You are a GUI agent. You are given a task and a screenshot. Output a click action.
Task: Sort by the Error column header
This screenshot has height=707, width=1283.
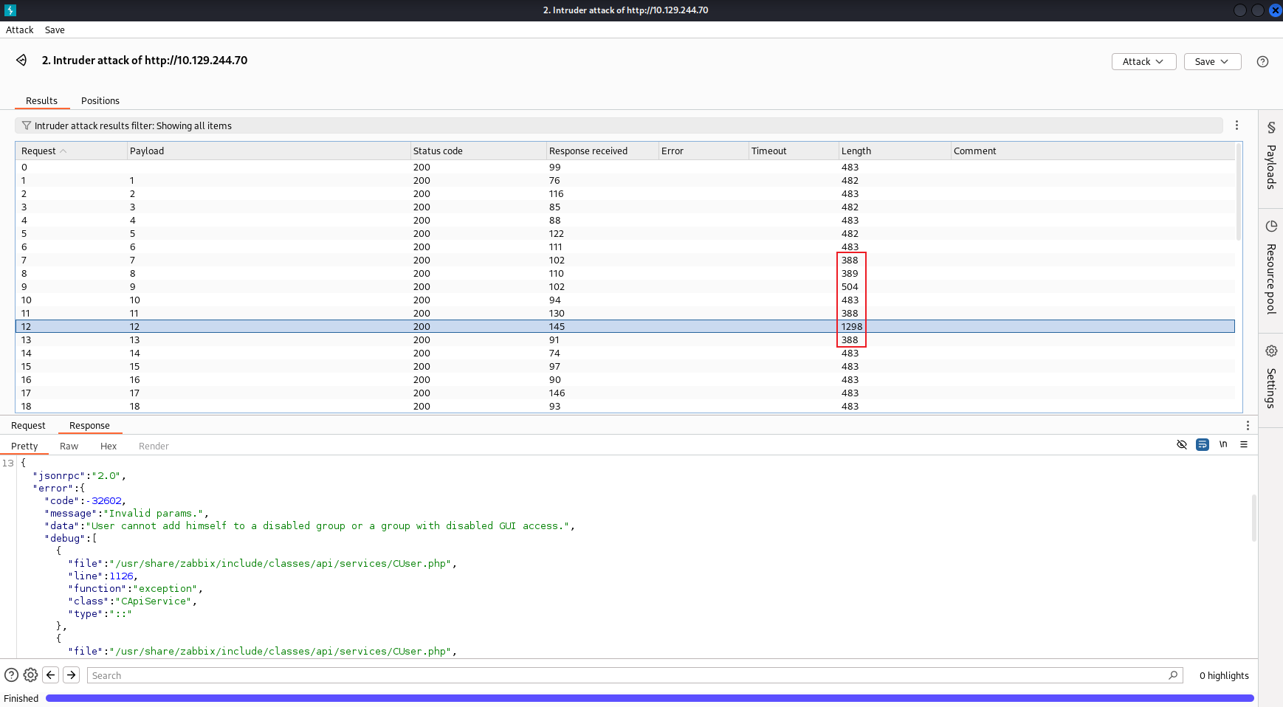703,151
